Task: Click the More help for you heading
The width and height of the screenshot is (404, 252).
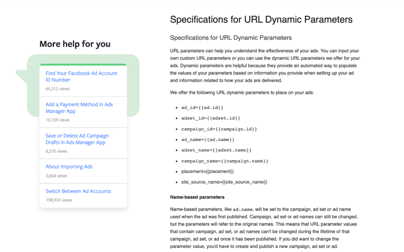Action: tap(75, 44)
